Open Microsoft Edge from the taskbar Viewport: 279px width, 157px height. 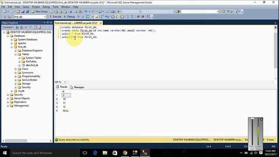(95, 153)
